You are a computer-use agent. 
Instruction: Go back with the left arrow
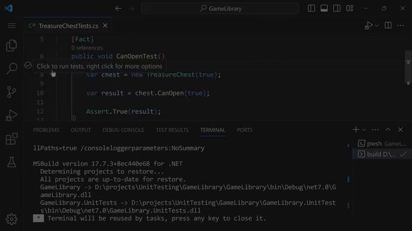[x=118, y=8]
